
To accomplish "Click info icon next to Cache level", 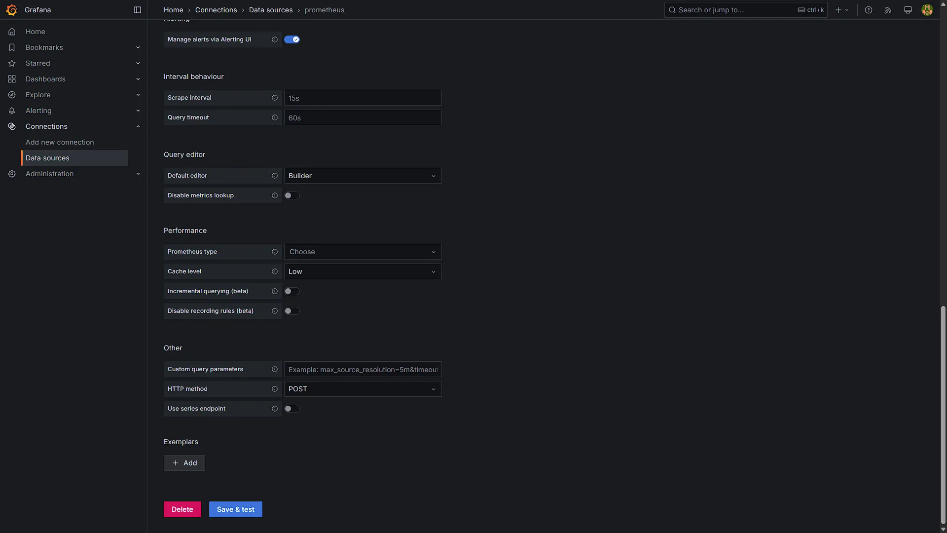I will [x=275, y=271].
